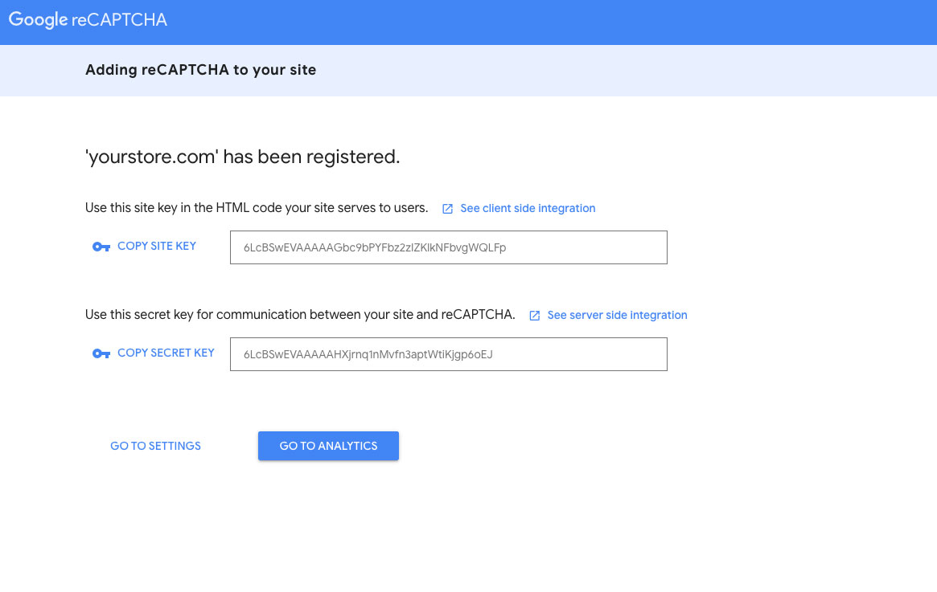Viewport: 937px width, 592px height.
Task: Copy the site key using COPY SITE KEY
Action: click(x=157, y=247)
